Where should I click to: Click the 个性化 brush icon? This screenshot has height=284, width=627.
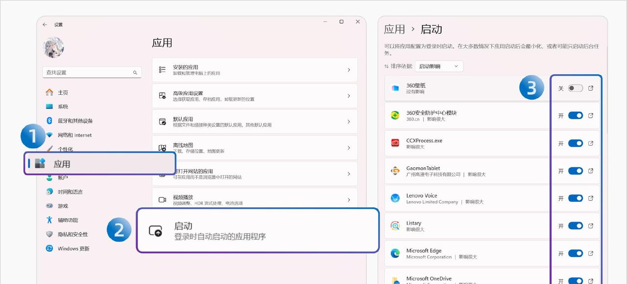click(49, 149)
